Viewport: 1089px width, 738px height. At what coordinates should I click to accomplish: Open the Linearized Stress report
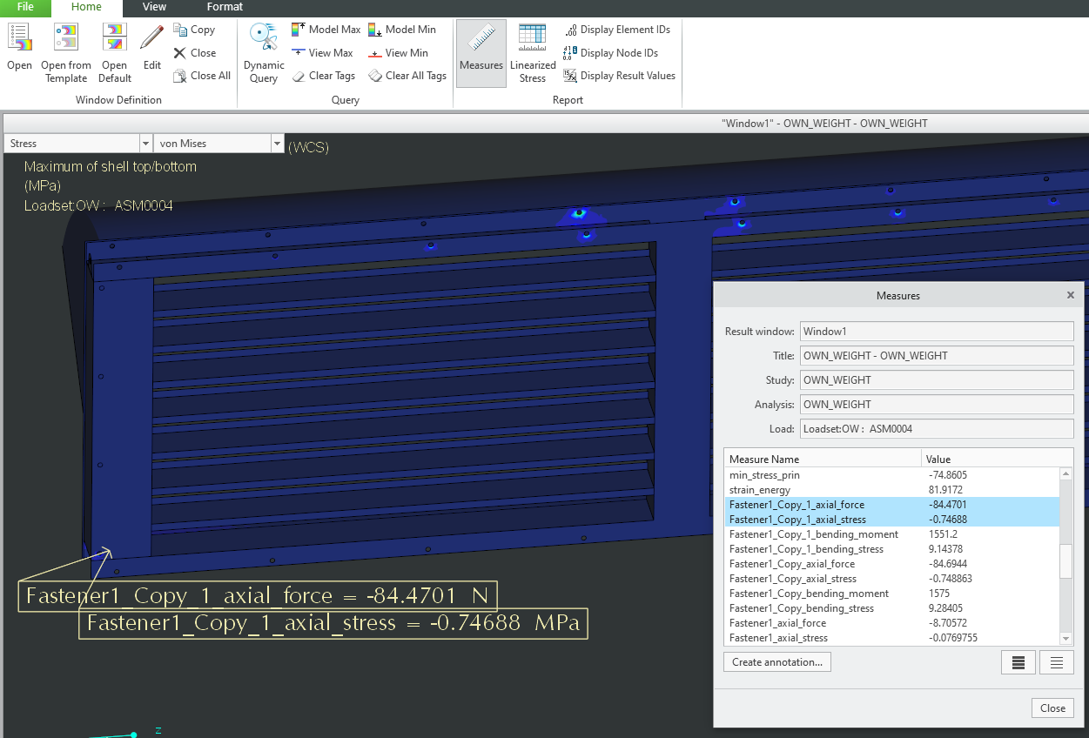pyautogui.click(x=533, y=52)
